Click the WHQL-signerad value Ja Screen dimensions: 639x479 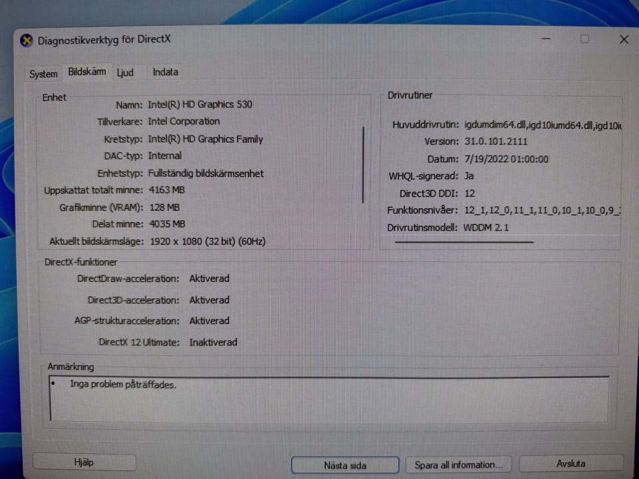pyautogui.click(x=469, y=176)
